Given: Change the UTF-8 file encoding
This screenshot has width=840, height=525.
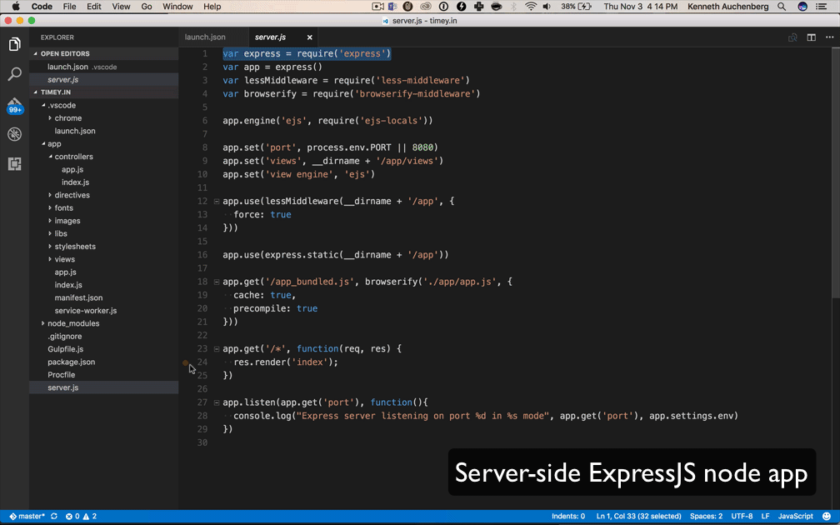Looking at the screenshot, I should pyautogui.click(x=742, y=517).
